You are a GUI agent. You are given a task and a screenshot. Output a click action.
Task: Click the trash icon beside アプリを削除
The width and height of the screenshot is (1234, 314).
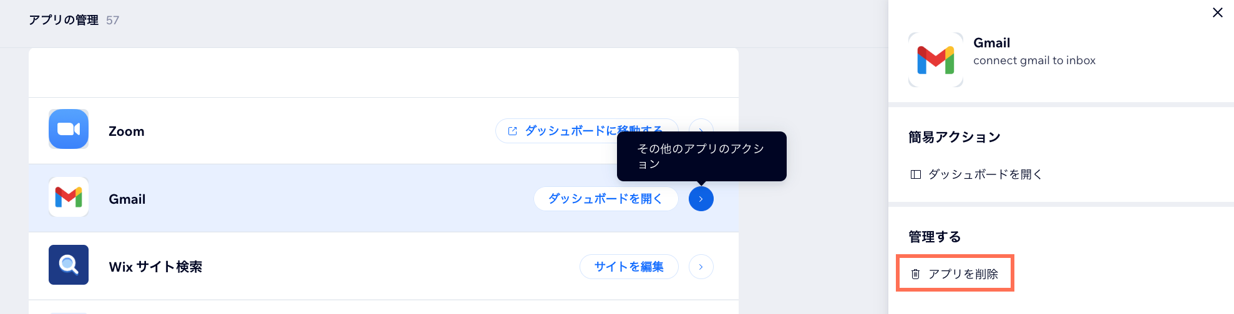click(x=915, y=274)
